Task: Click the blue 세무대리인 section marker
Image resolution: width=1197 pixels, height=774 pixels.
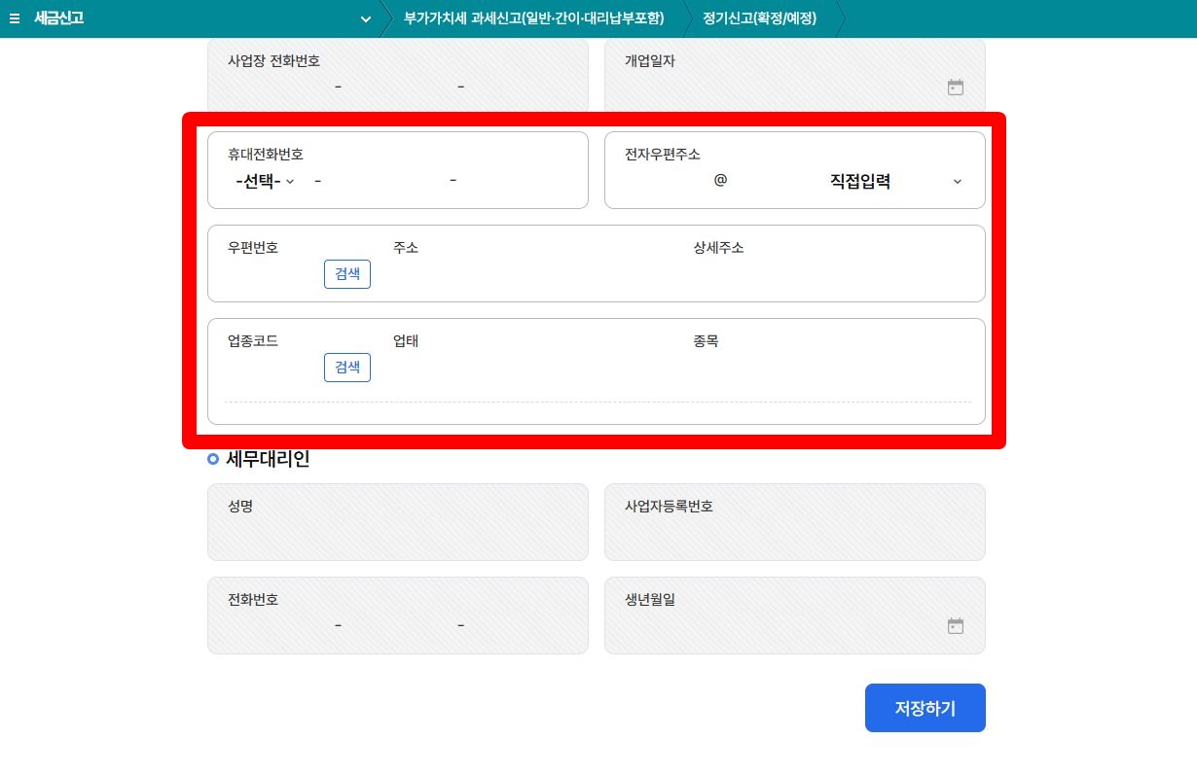Action: click(x=212, y=459)
